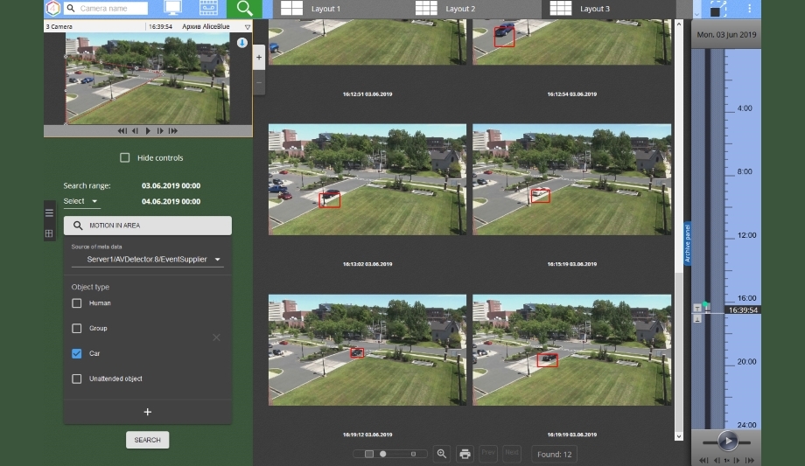The width and height of the screenshot is (805, 466).
Task: Enable the Group object type checkbox
Action: 76,329
